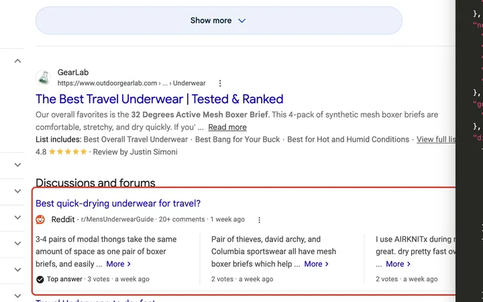Open the GearLab flask favicon
The height and width of the screenshot is (302, 483).
click(x=44, y=78)
